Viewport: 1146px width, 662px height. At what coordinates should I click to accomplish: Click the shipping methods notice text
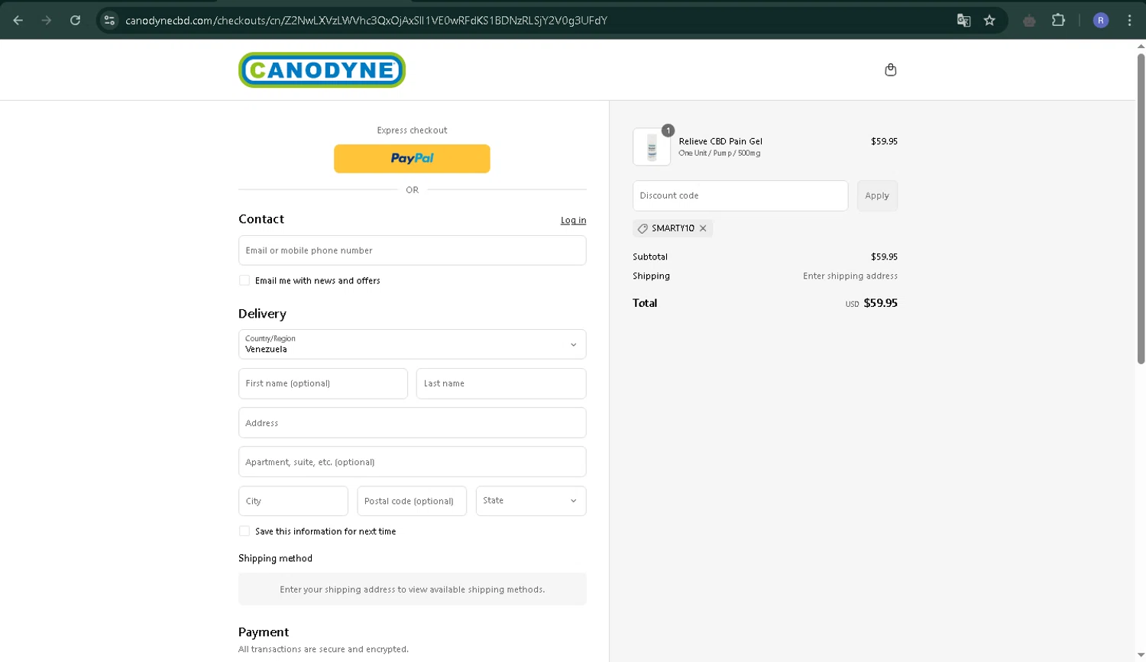tap(413, 589)
